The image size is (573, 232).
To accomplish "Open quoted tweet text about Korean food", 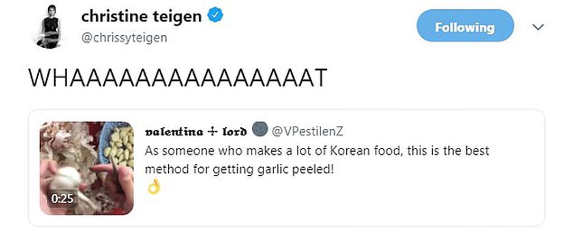I will click(317, 160).
